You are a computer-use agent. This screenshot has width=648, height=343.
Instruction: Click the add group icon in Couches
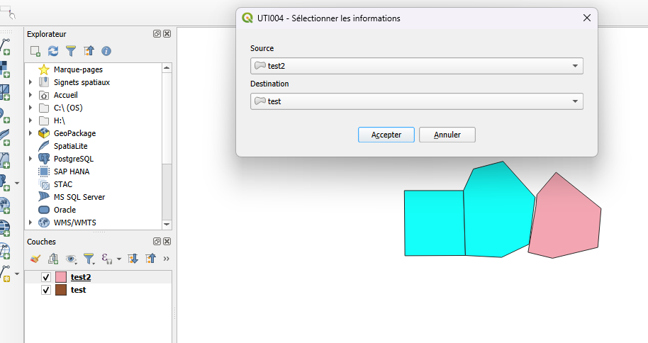53,259
